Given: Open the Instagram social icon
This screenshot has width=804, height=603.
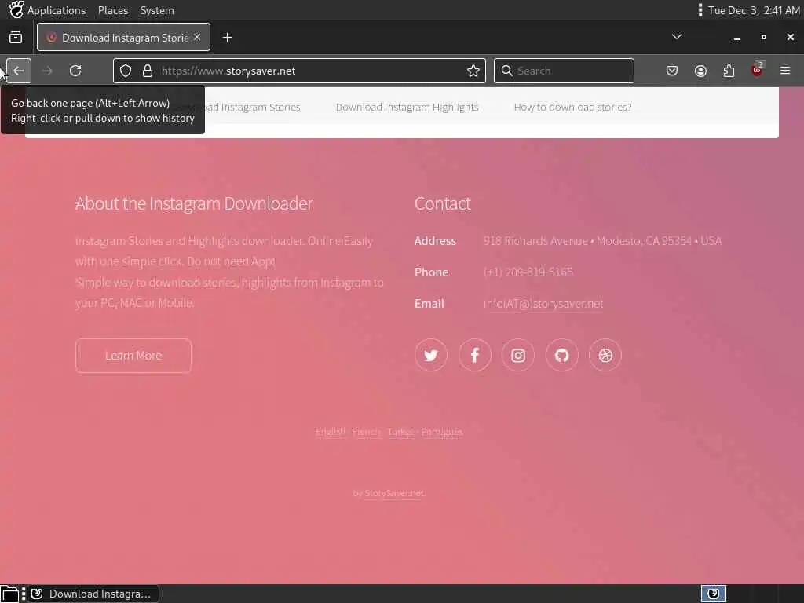Looking at the screenshot, I should [x=518, y=355].
